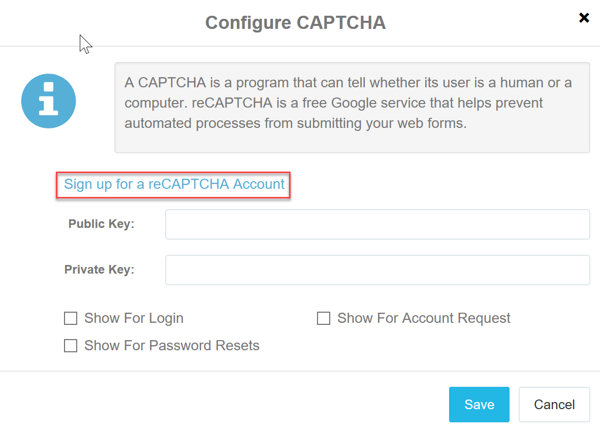Image resolution: width=600 pixels, height=433 pixels.
Task: Click the Show For Password Resets label text
Action: [172, 346]
